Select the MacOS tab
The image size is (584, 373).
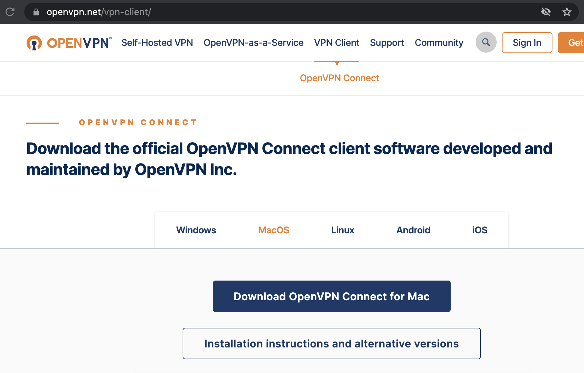(x=274, y=230)
